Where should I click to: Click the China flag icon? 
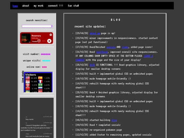click(28, 89)
